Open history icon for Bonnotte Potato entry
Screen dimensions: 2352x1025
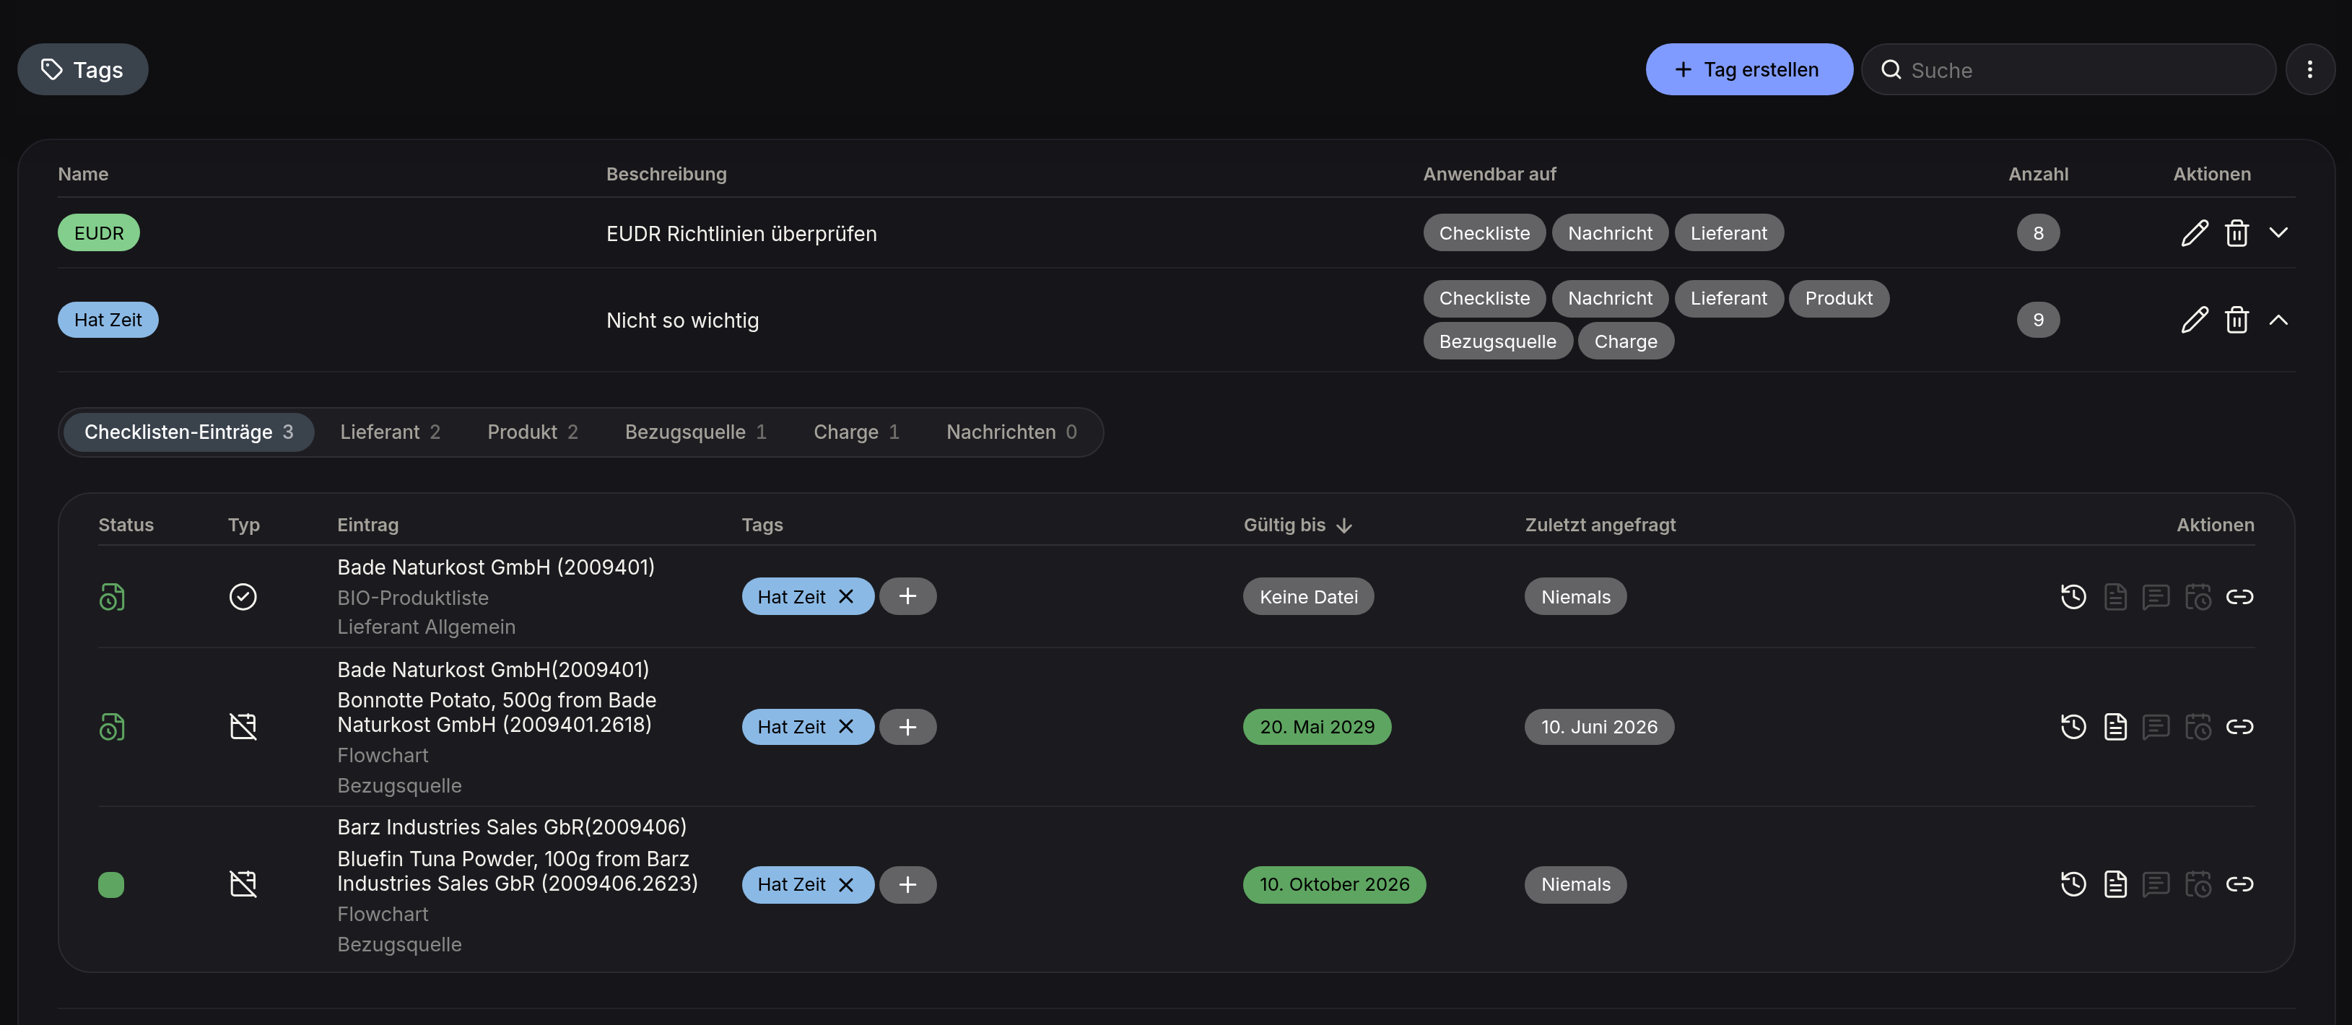point(2073,727)
